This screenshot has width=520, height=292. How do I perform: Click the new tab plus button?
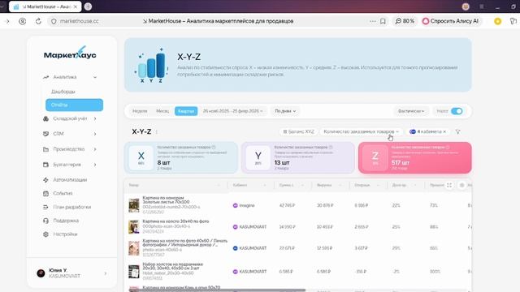pos(88,6)
